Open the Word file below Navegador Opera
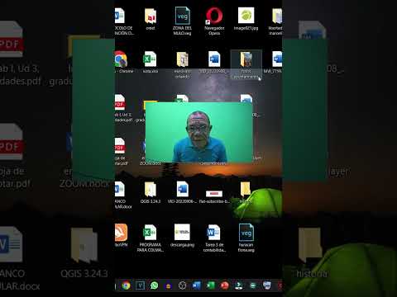 [x=214, y=62]
